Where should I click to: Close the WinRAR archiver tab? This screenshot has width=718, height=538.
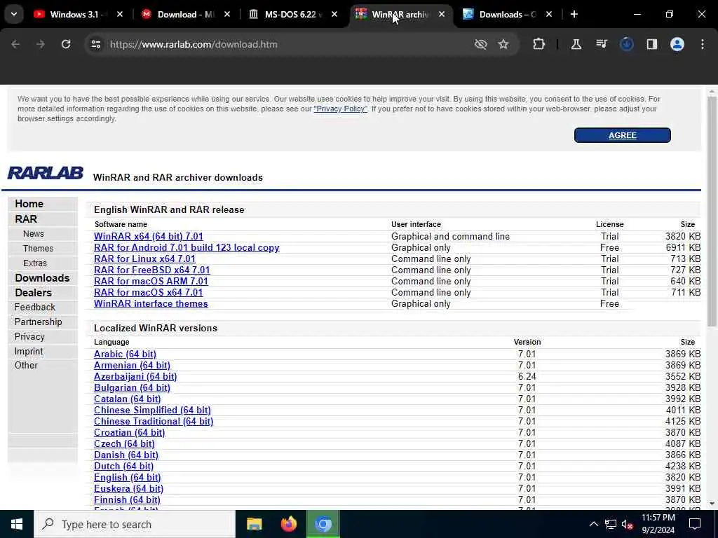click(x=442, y=15)
